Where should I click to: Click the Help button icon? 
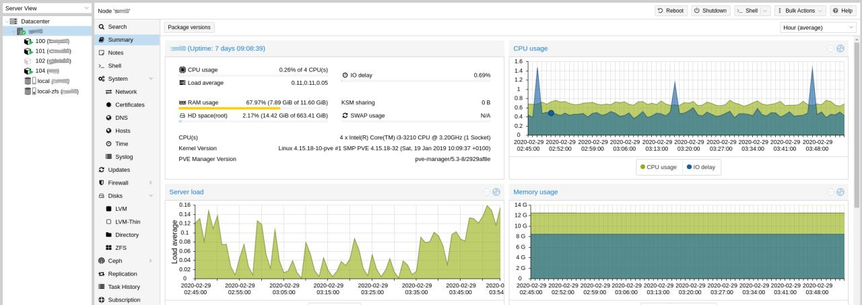(x=835, y=11)
